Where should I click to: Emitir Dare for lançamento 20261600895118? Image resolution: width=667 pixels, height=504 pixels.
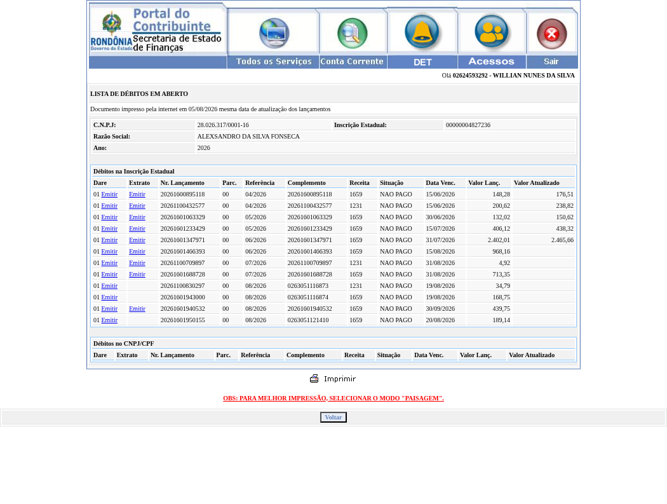109,194
